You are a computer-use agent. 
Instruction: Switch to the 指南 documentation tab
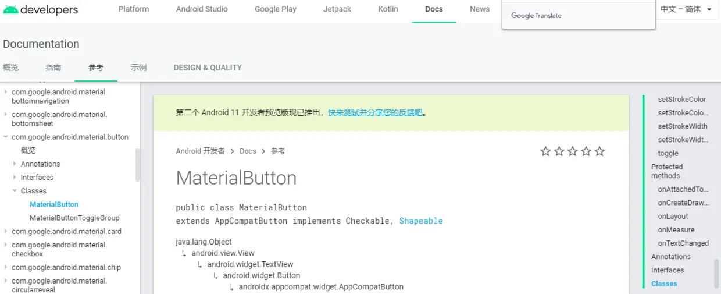[53, 68]
